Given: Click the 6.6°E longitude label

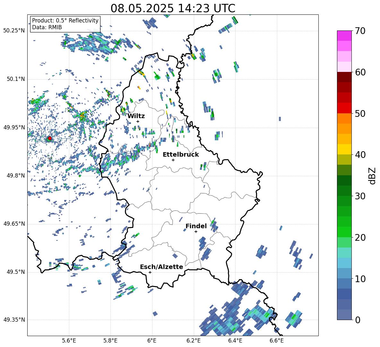Looking at the screenshot, I should click(x=277, y=341).
